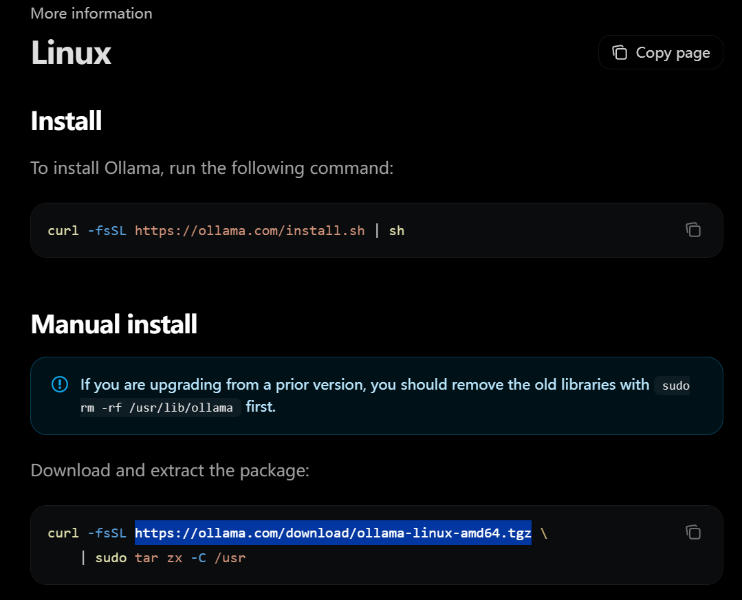Click the Install section heading
Image resolution: width=742 pixels, height=600 pixels.
(66, 120)
